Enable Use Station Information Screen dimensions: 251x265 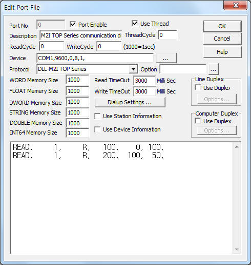97,116
